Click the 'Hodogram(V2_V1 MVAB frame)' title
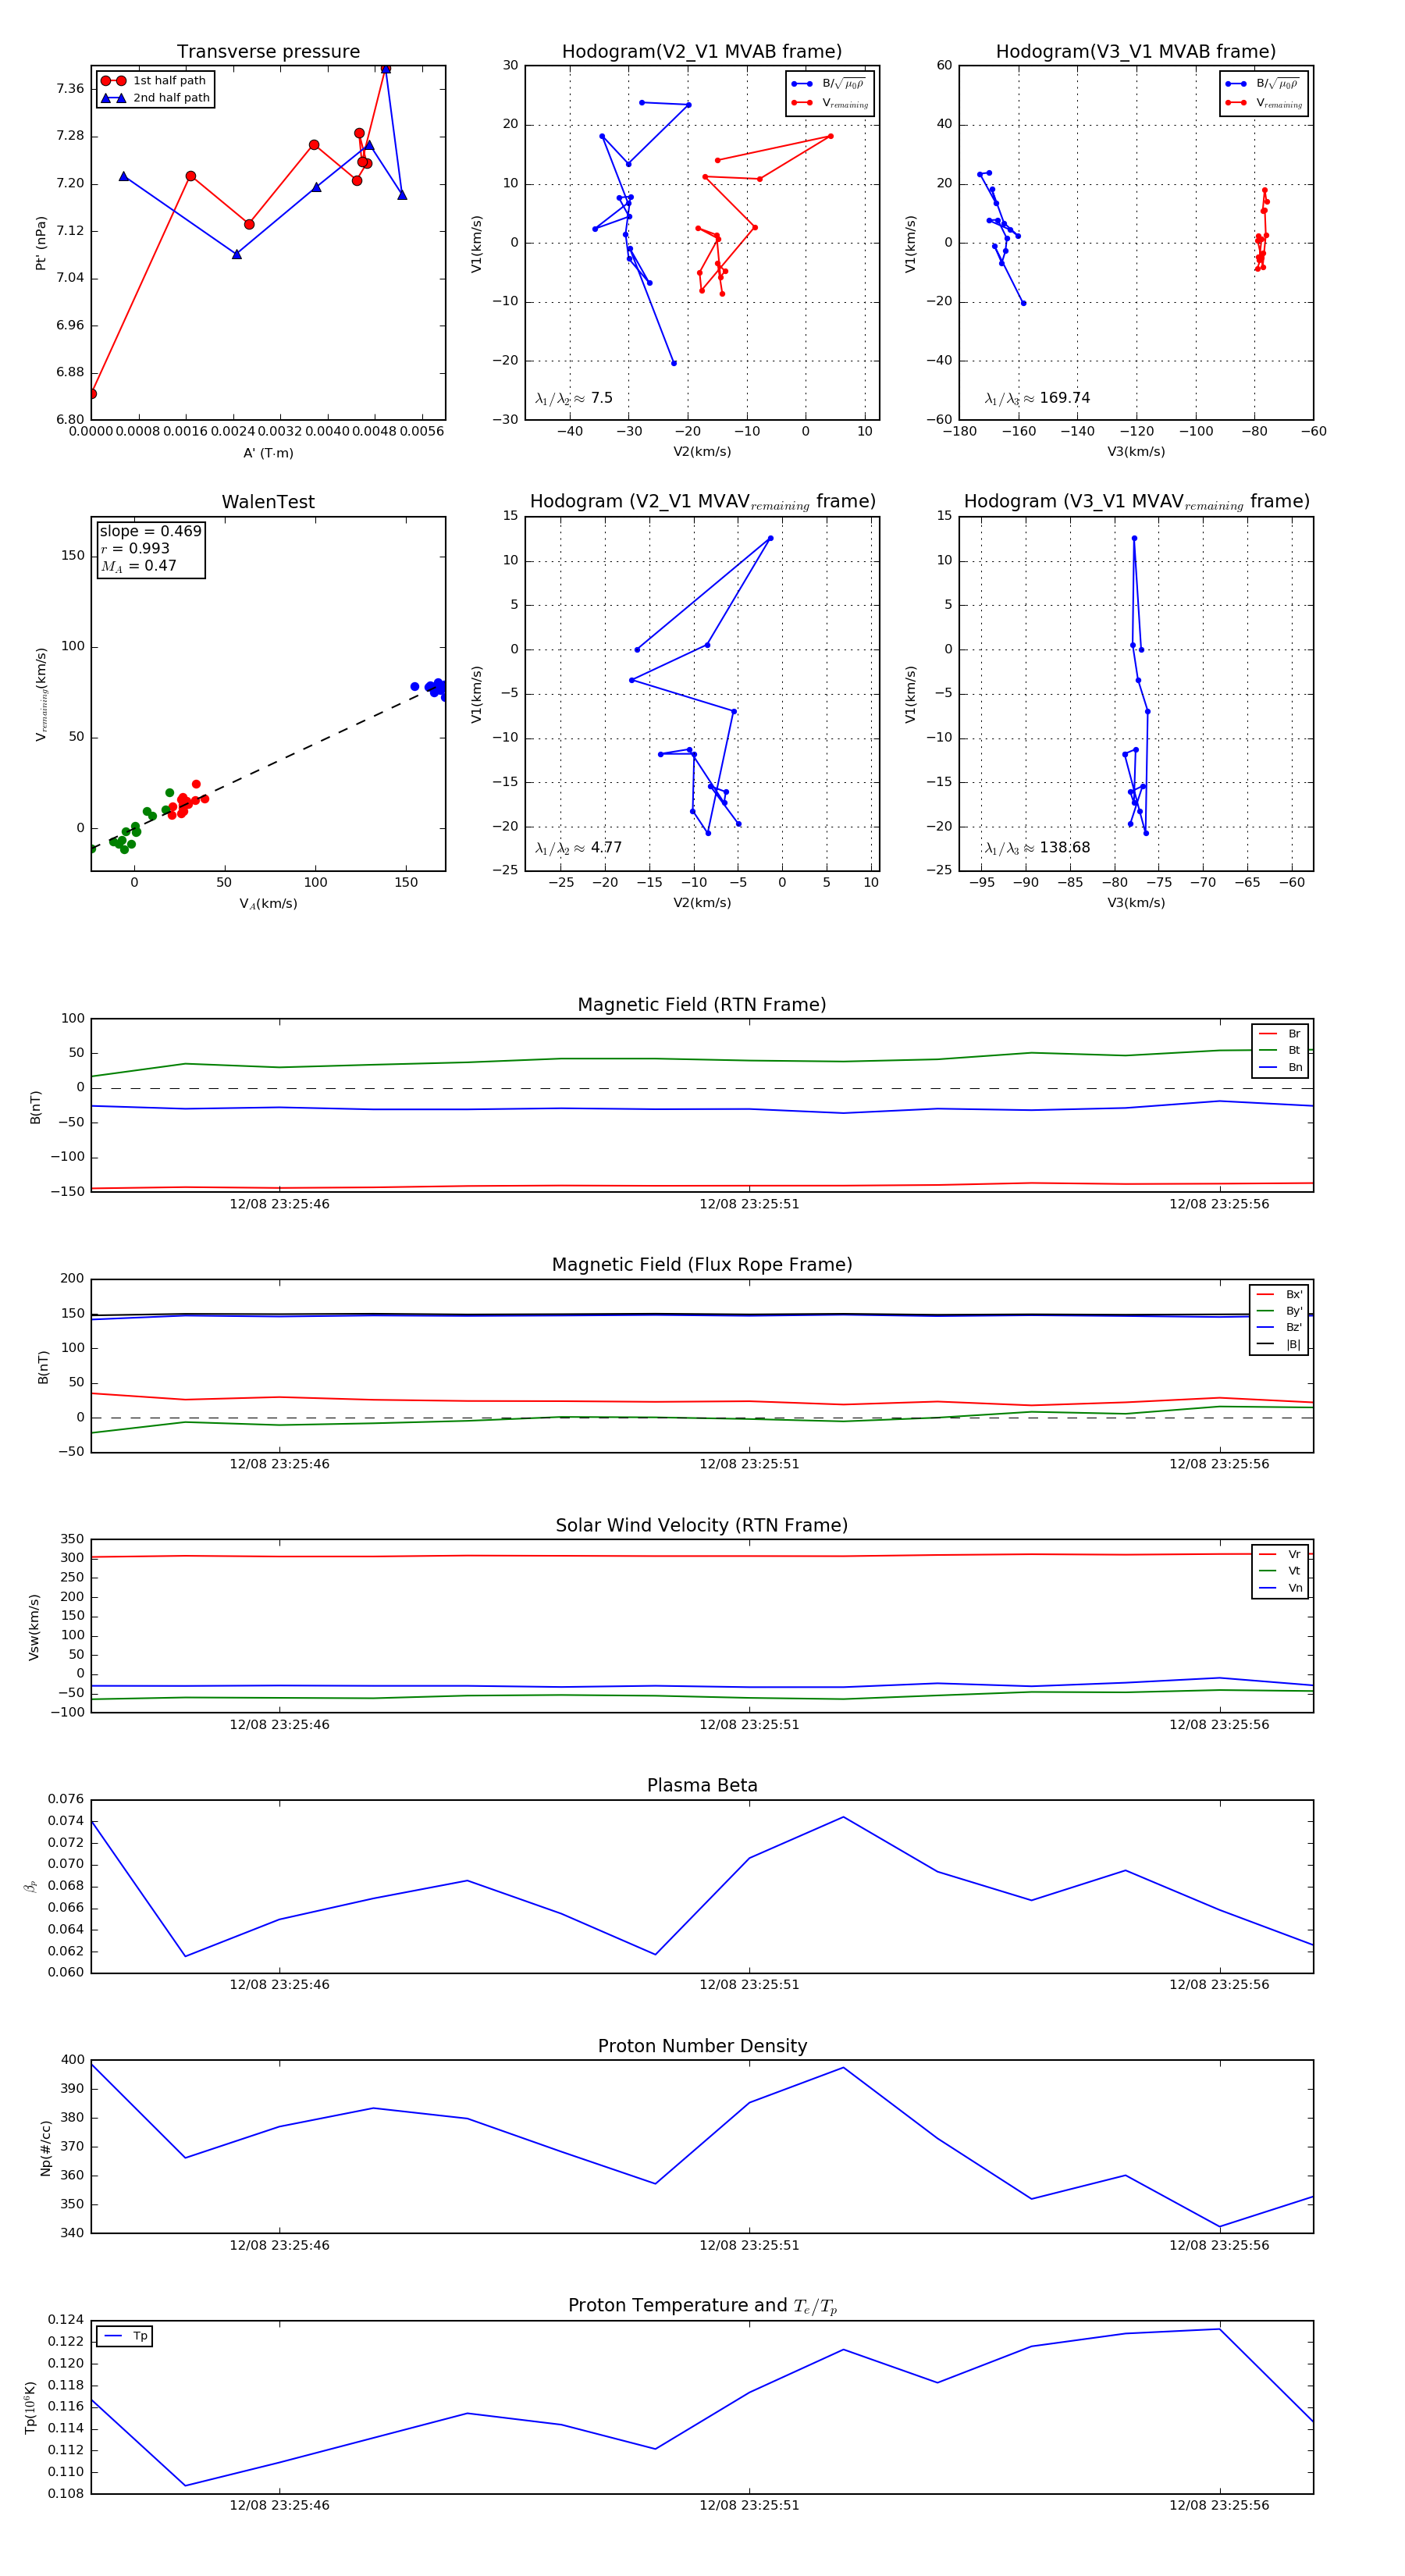This screenshot has height=2576, width=1405. [x=702, y=52]
